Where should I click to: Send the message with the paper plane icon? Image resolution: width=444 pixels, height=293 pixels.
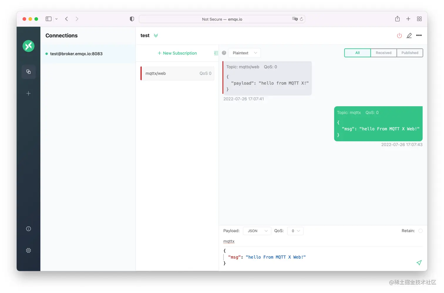tap(419, 263)
